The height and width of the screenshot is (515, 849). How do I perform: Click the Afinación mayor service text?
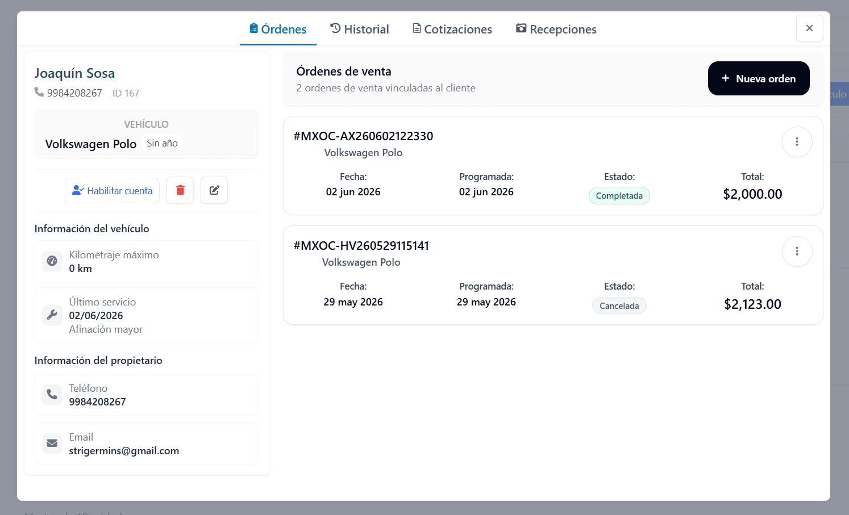(x=106, y=329)
